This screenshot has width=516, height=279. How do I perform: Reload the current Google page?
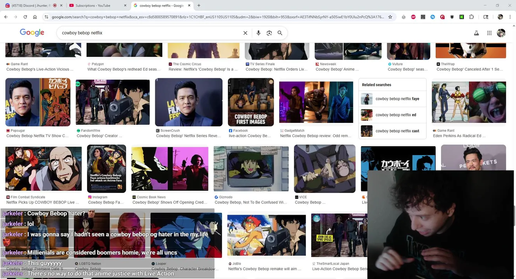25,17
